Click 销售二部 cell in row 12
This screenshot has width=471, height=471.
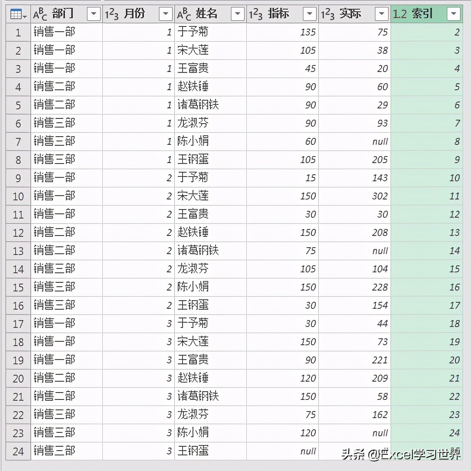click(x=66, y=233)
